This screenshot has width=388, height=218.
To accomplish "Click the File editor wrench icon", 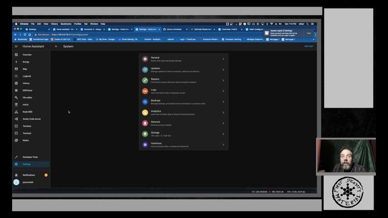I will 16,97.
